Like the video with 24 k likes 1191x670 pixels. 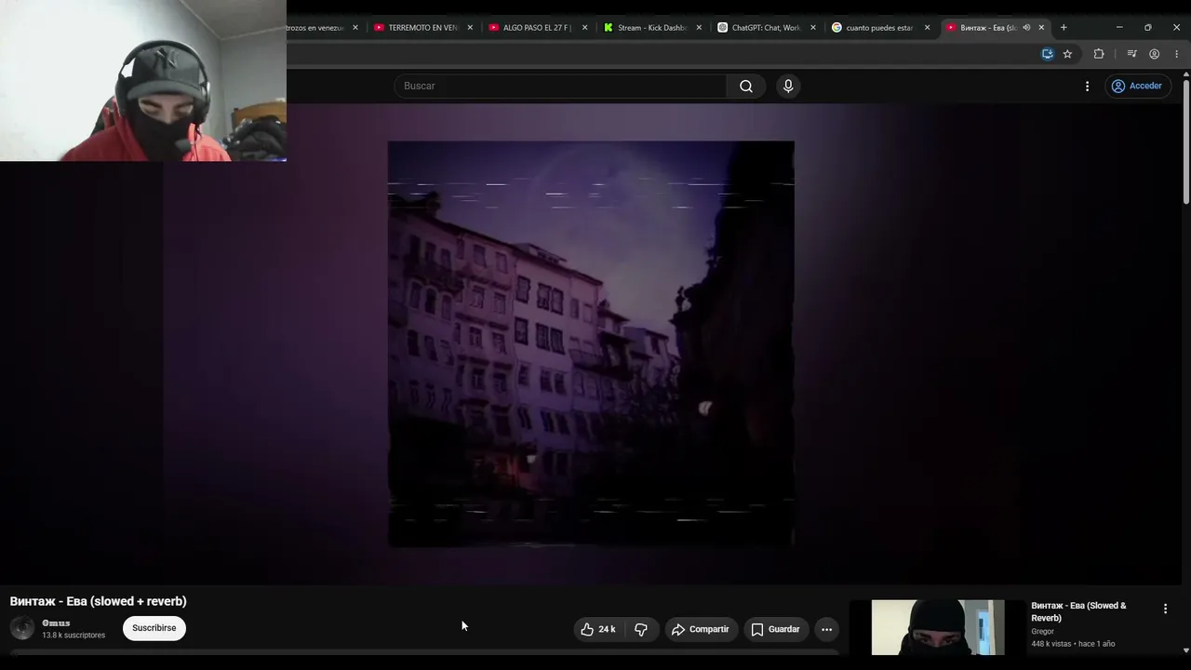pyautogui.click(x=598, y=629)
